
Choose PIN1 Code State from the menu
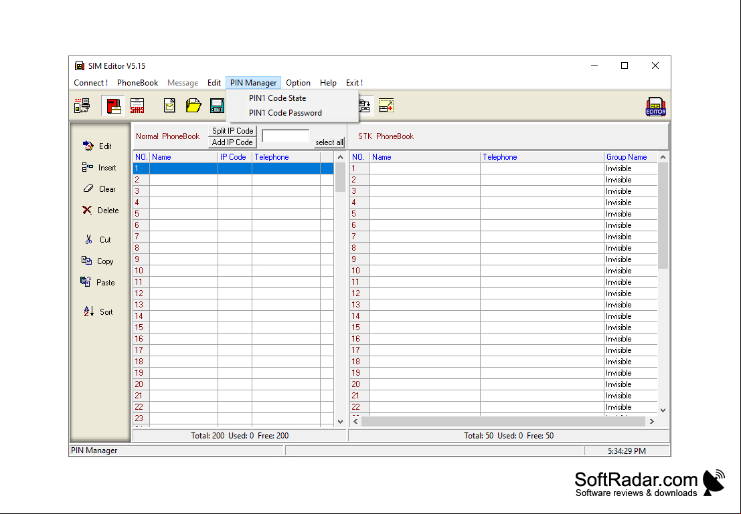pos(277,98)
